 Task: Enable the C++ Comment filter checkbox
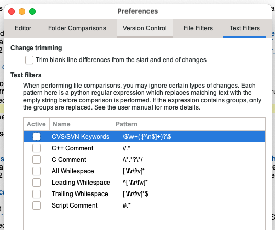point(37,148)
